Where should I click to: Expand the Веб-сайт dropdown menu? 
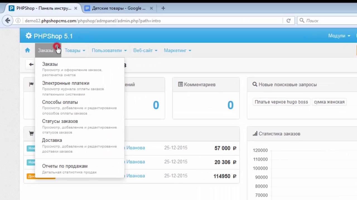pos(145,50)
